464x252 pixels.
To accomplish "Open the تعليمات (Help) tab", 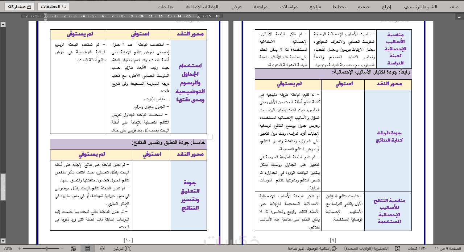I will [165, 7].
